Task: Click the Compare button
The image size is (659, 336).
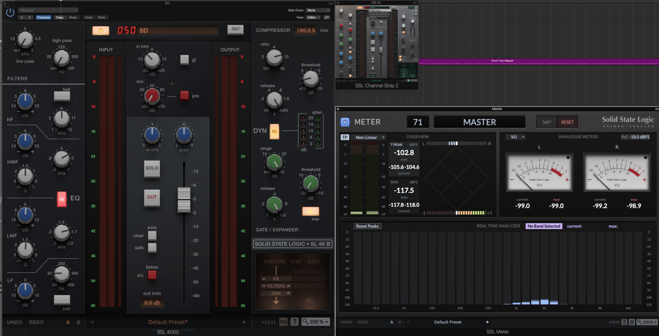Action: click(43, 17)
